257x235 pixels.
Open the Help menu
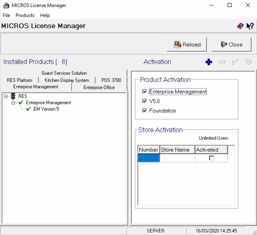45,15
